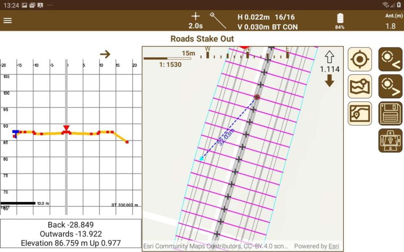404x252 pixels.
Task: Tap the right arrow above cross-section
Action: coord(105,54)
